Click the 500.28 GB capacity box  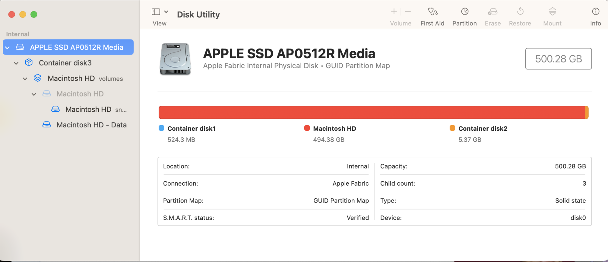(558, 59)
